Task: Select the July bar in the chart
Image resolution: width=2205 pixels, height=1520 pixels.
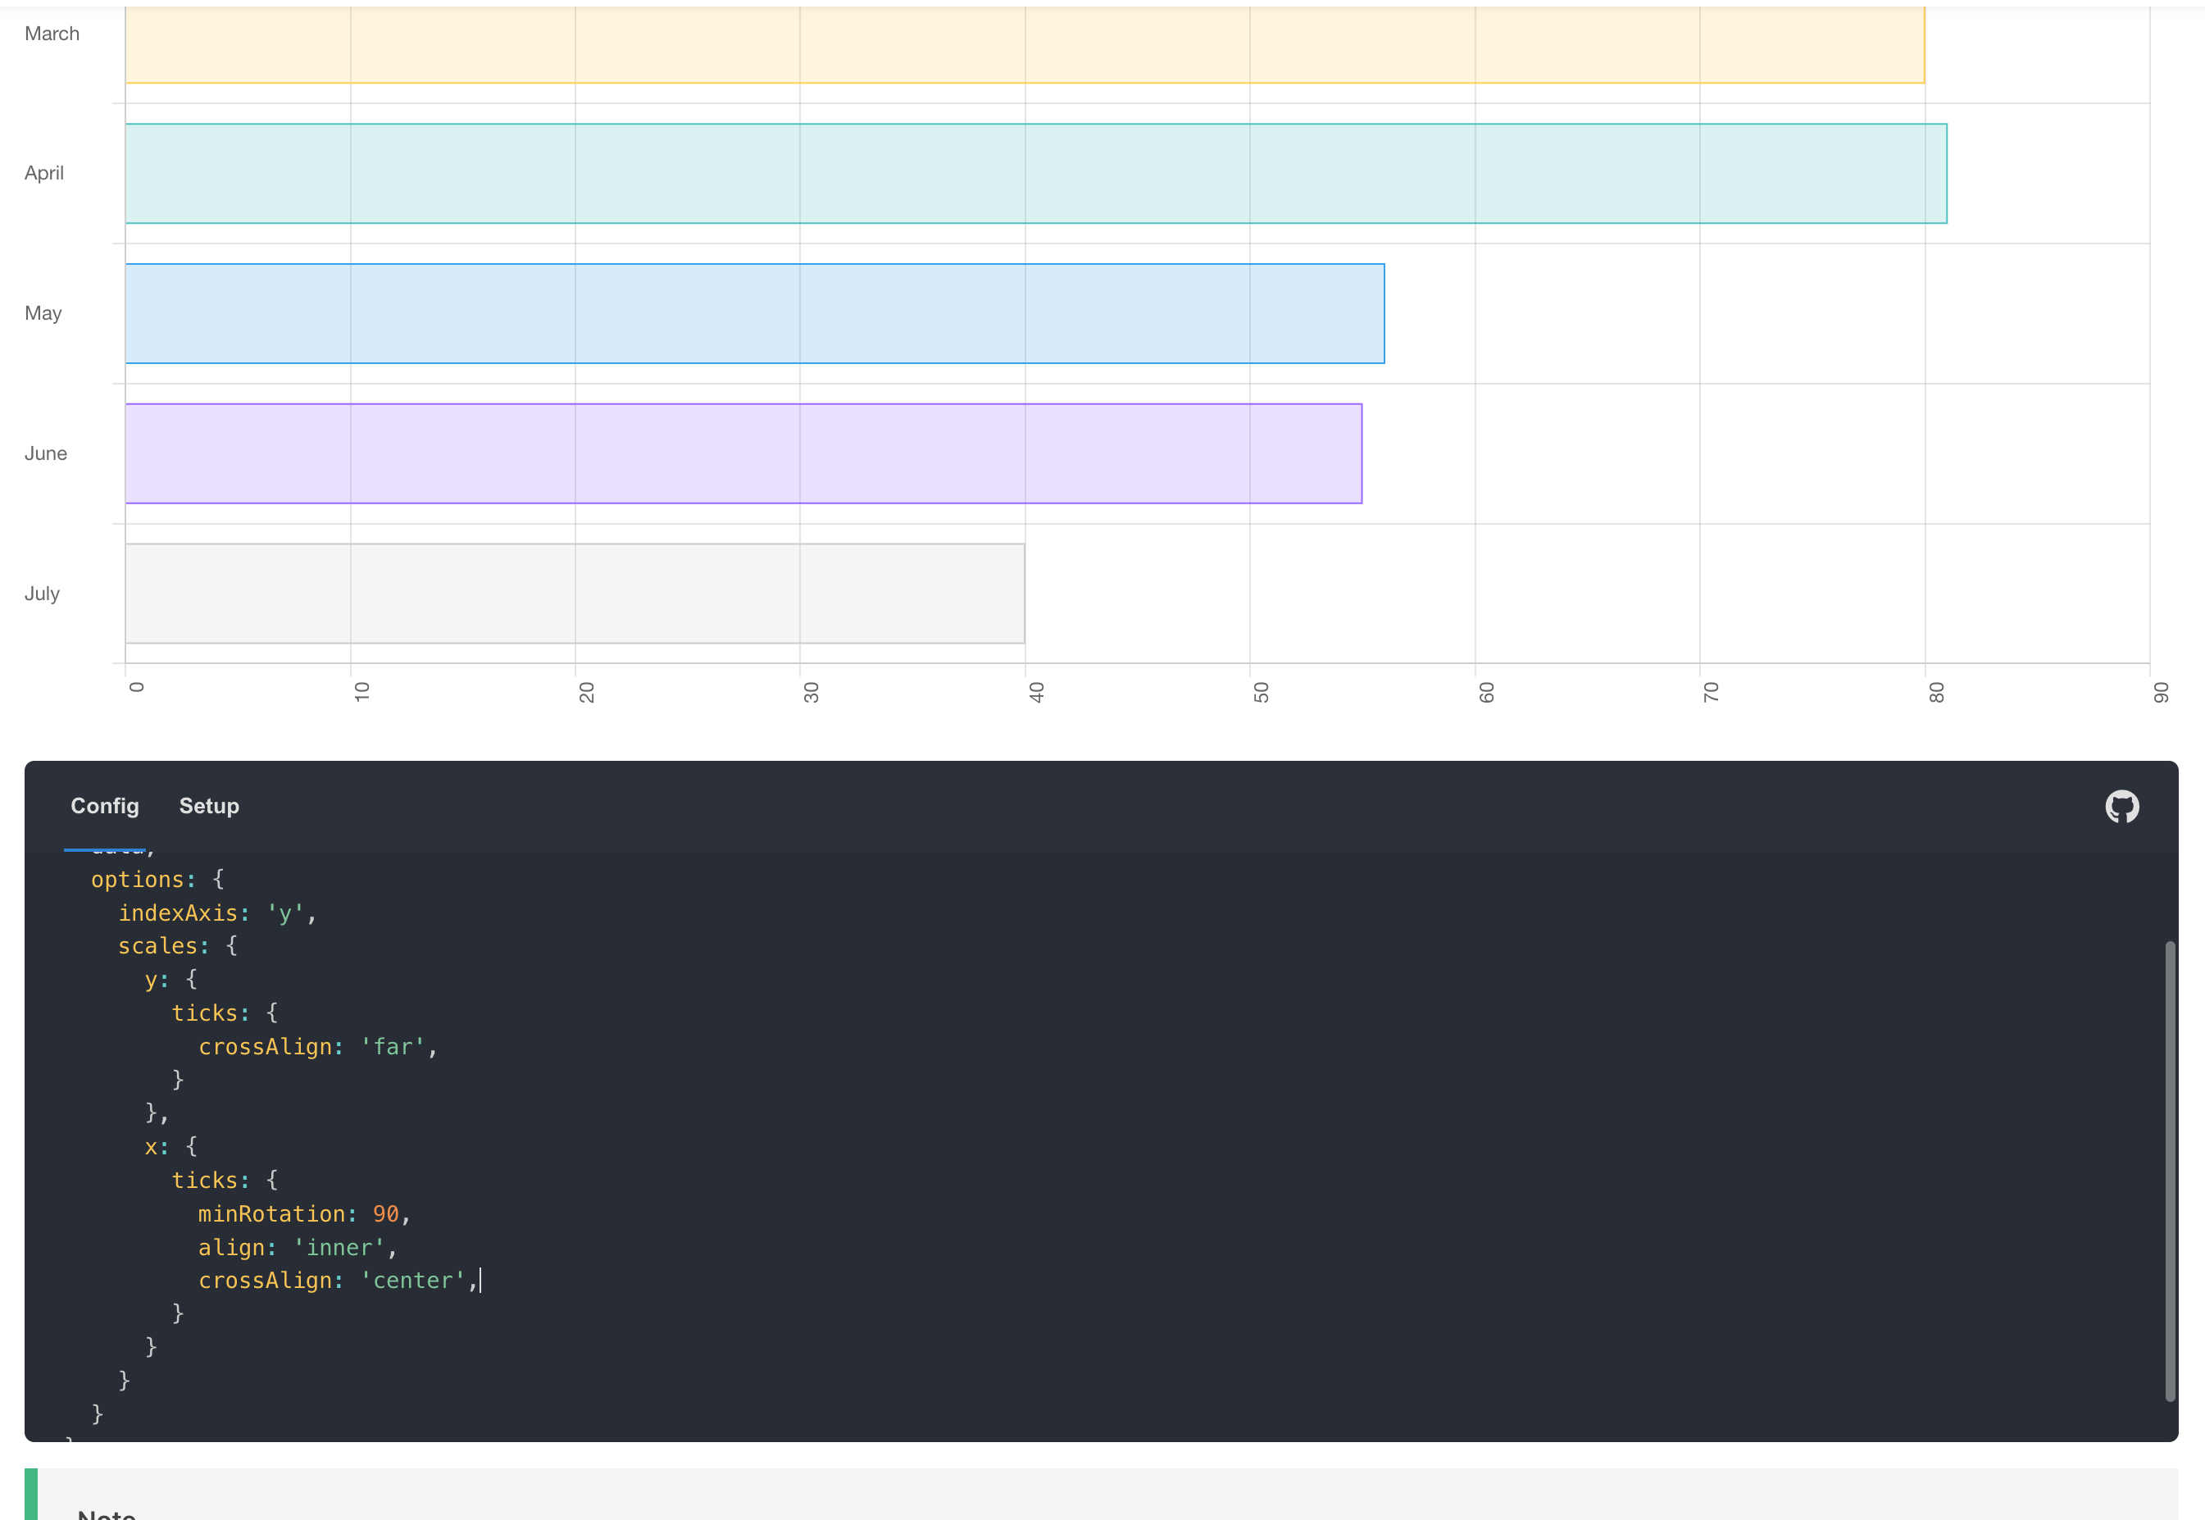Action: click(x=571, y=593)
